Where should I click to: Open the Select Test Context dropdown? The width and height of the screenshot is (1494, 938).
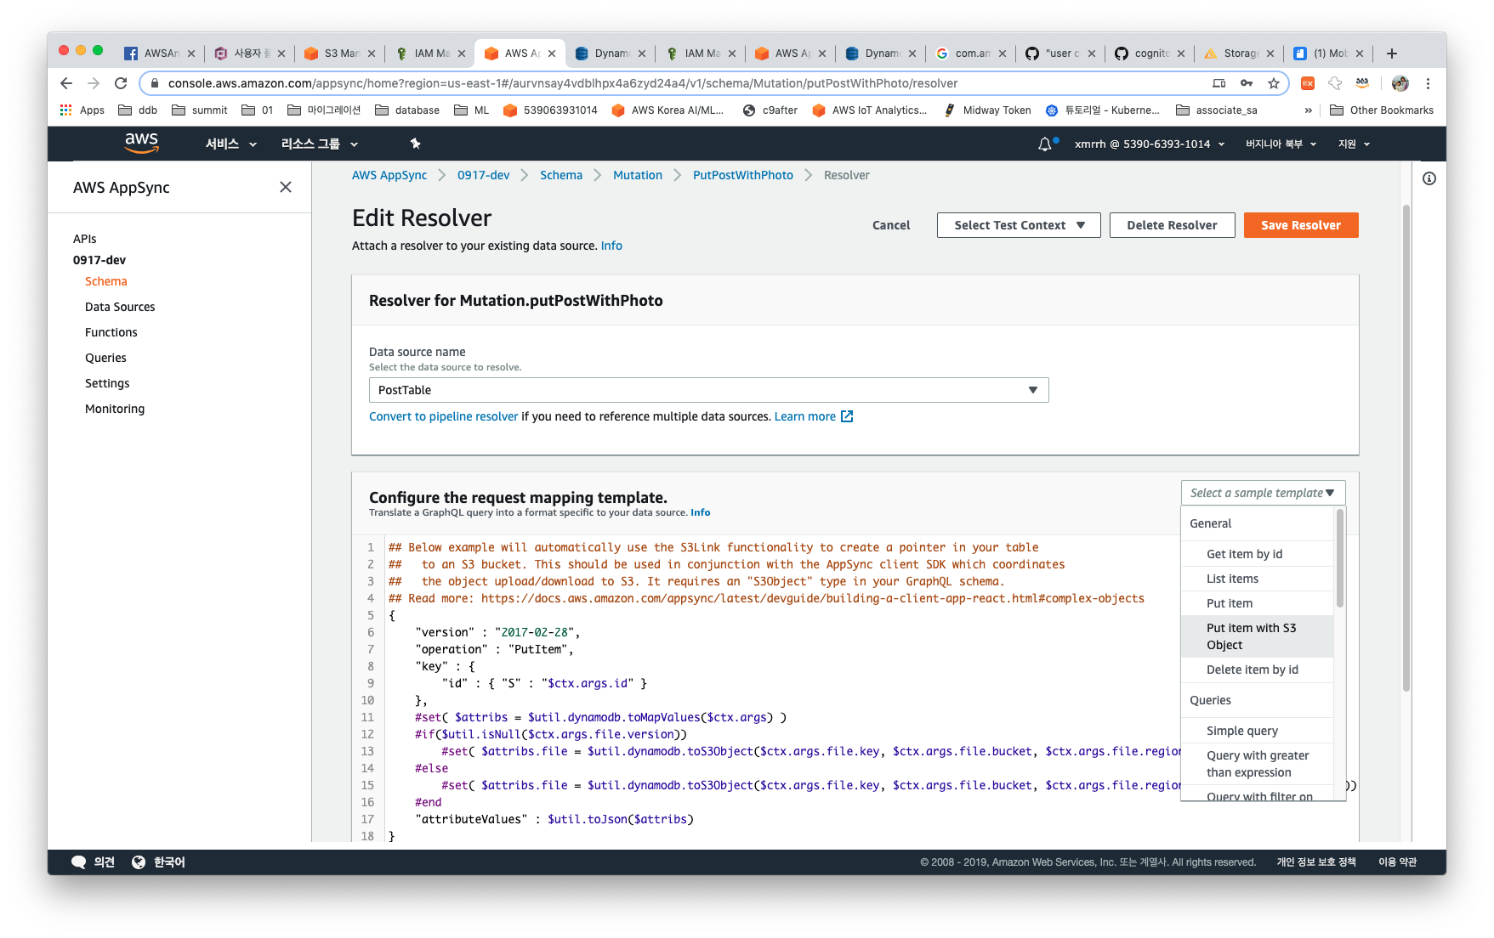1019,225
